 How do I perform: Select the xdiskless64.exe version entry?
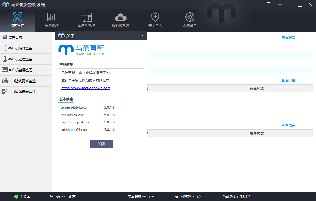(88, 130)
